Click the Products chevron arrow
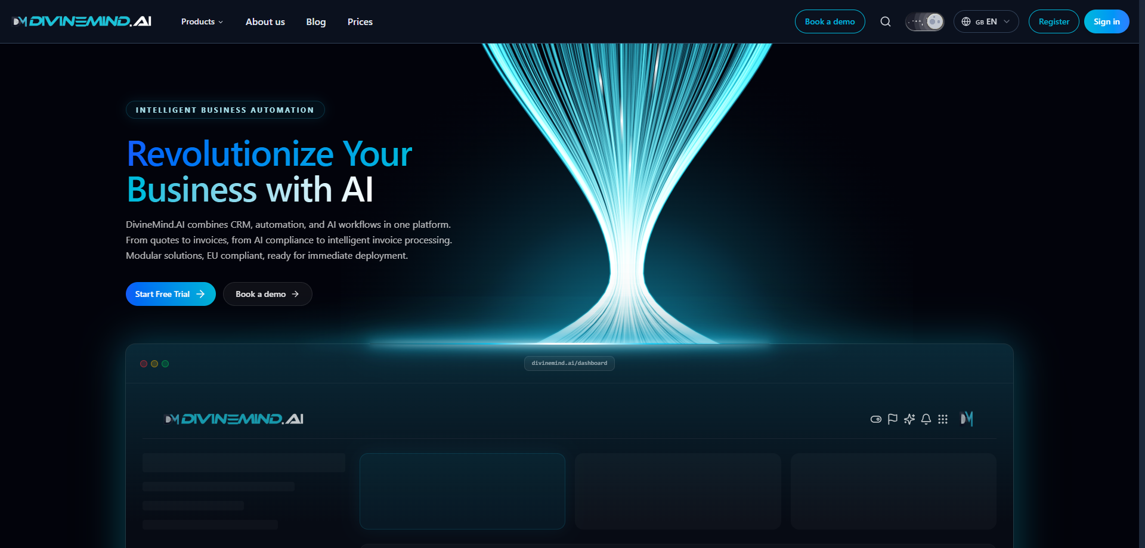The image size is (1145, 548). 221,22
